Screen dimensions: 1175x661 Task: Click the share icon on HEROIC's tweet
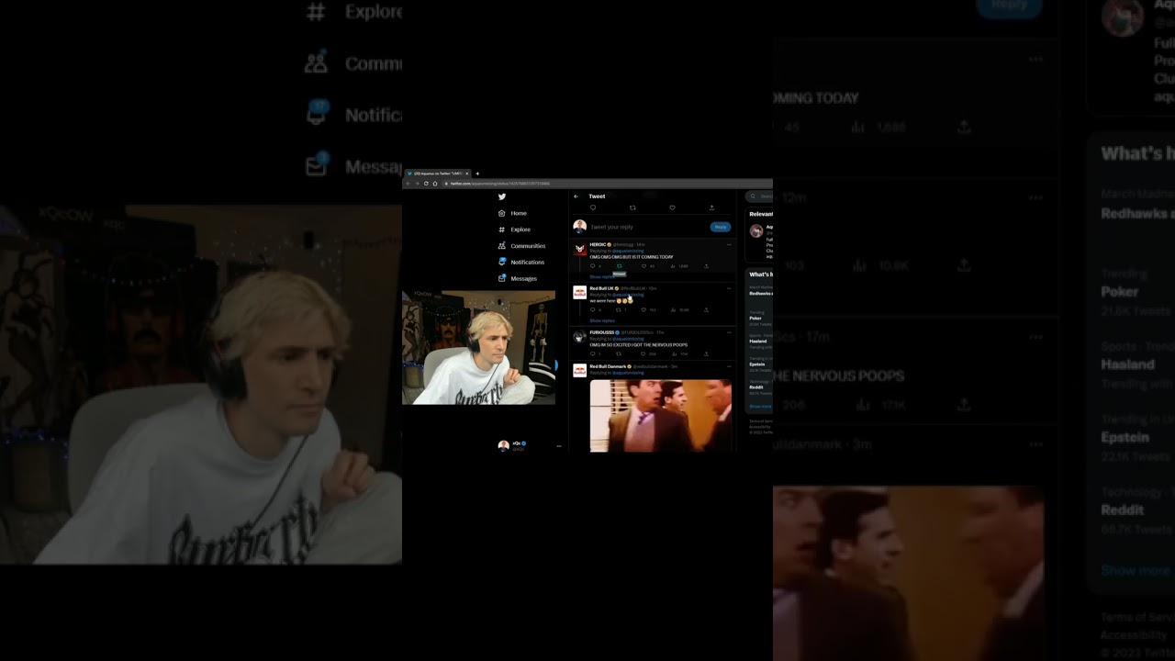click(706, 266)
